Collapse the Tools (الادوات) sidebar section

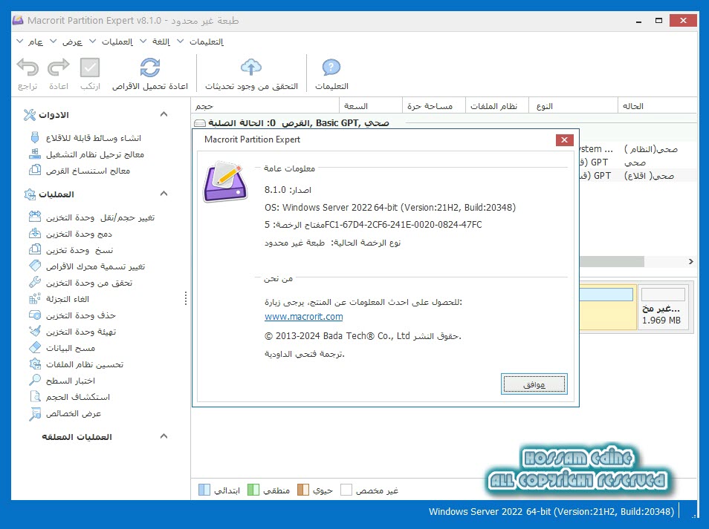pyautogui.click(x=164, y=114)
